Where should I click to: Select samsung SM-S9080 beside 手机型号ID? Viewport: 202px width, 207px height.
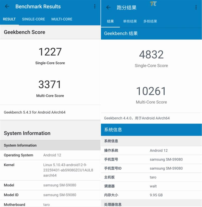(x=166, y=168)
